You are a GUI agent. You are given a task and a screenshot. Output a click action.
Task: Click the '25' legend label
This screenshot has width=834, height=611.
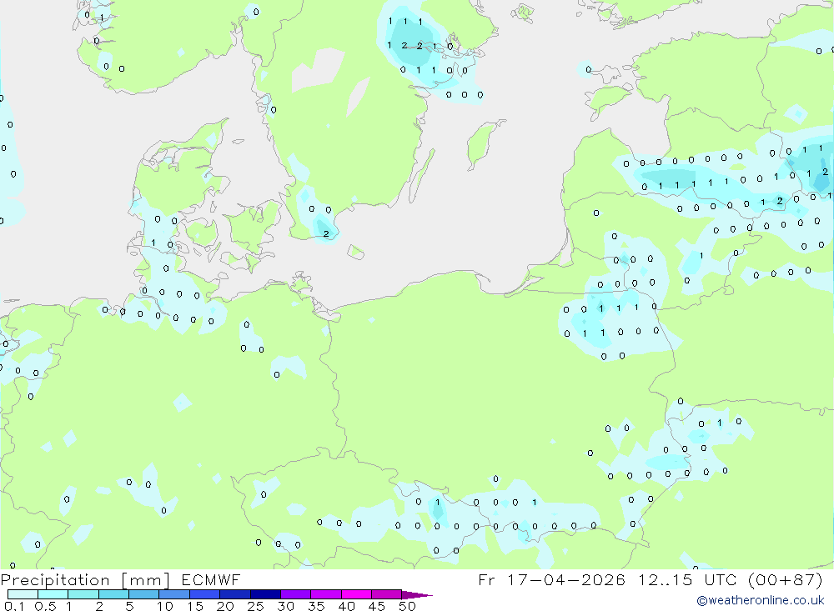click(x=256, y=606)
